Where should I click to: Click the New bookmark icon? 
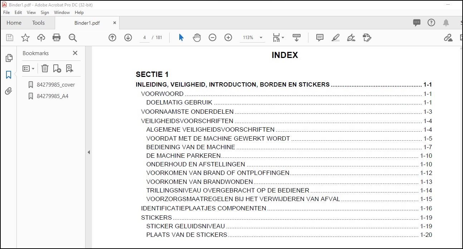point(57,68)
